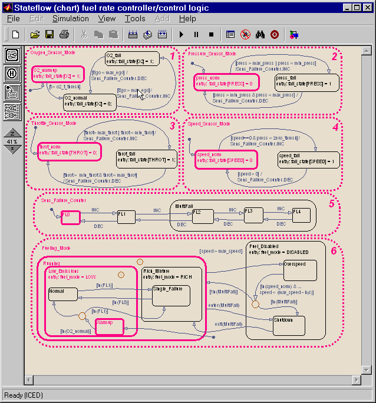Screen dimensions: 376x403
Task: Open the File menu
Action: 14,19
